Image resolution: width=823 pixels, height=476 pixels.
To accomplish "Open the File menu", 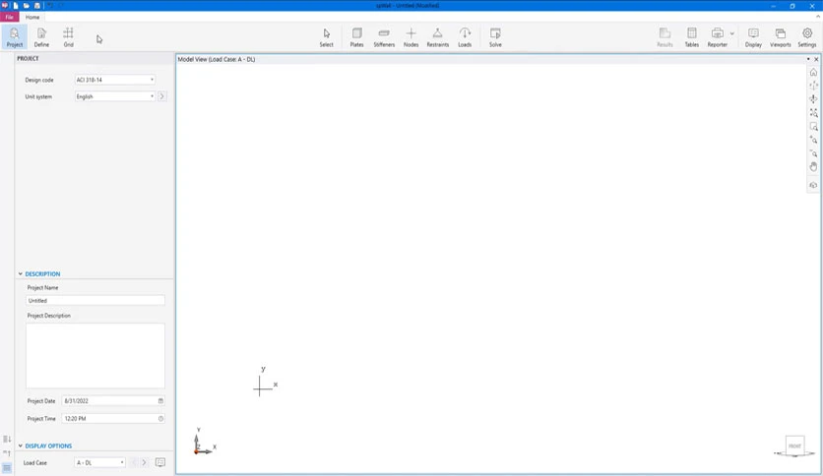I will (x=10, y=17).
